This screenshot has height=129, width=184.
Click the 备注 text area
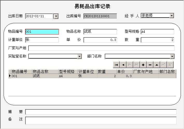pos(101,120)
